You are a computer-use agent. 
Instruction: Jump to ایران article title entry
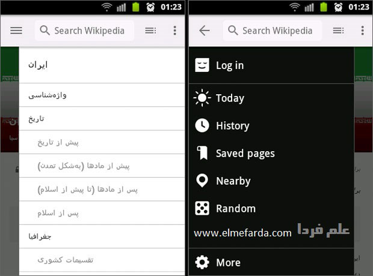[x=39, y=65]
